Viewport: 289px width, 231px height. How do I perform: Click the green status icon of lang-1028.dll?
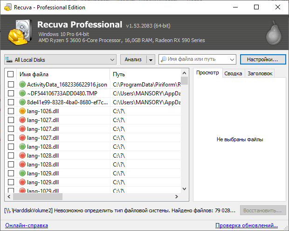(22, 147)
